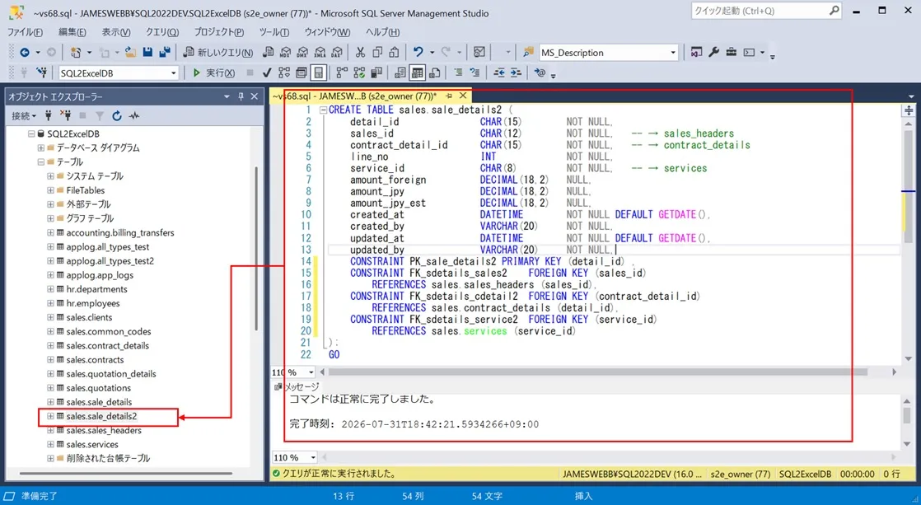Image resolution: width=921 pixels, height=505 pixels.
Task: Click the navigate back arrow icon
Action: 25,52
